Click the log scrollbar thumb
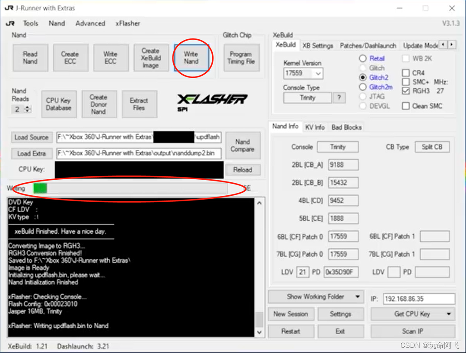 pos(259,319)
